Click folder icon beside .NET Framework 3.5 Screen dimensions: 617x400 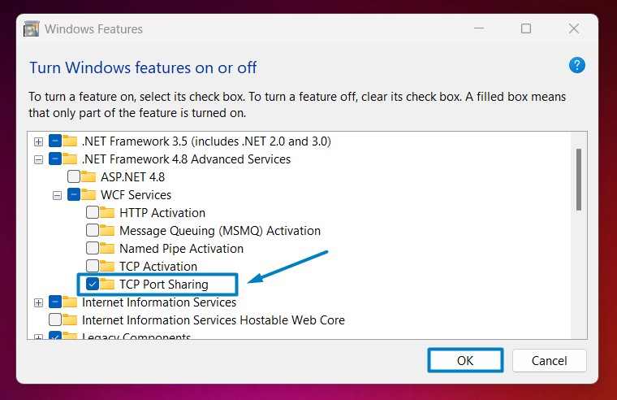70,141
